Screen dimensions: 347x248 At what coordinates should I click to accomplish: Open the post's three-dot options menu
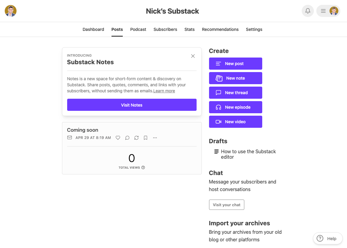(x=155, y=138)
